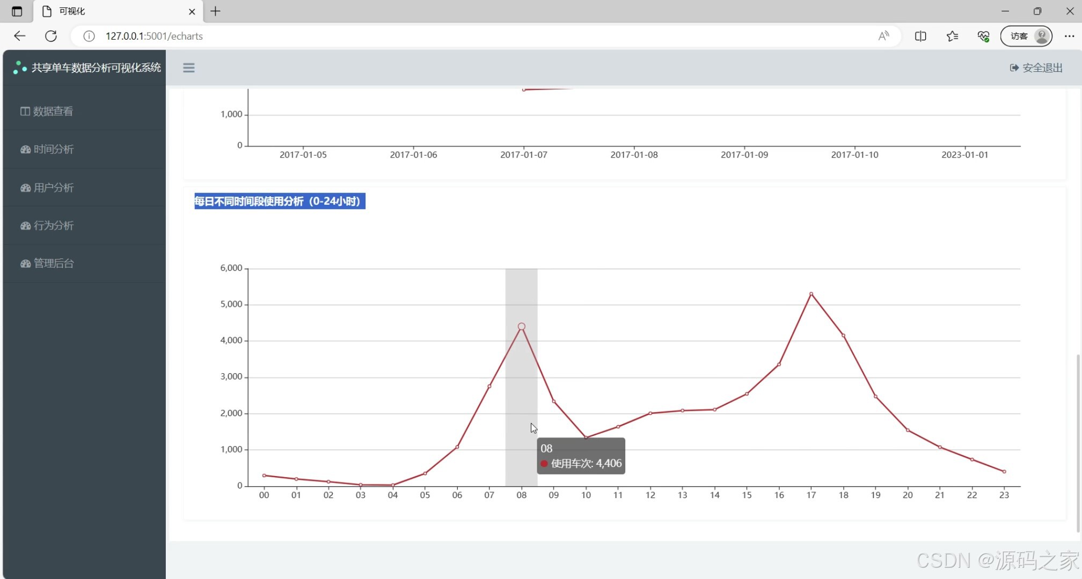The height and width of the screenshot is (579, 1082).
Task: Open the 时间分析 sidebar menu item
Action: click(53, 150)
